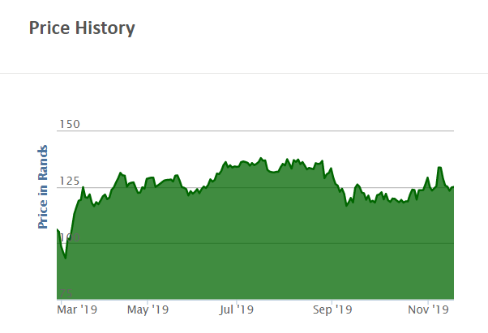Click the Sep '19 x-axis label
The width and height of the screenshot is (488, 333).
332,310
